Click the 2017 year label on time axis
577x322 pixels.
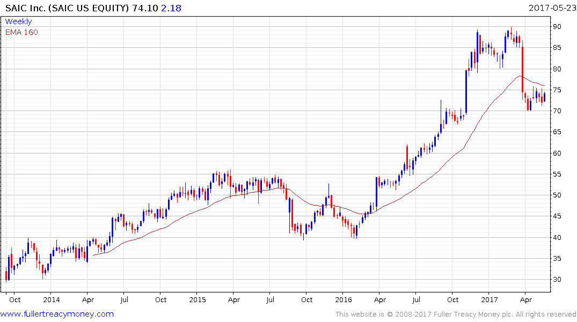coord(490,299)
